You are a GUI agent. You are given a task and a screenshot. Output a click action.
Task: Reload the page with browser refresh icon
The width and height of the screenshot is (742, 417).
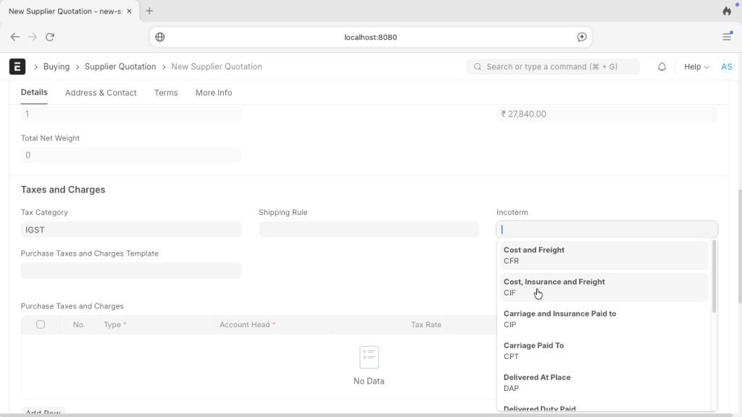pos(50,37)
